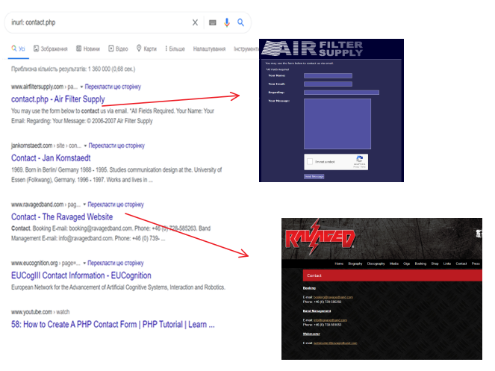Open Home in Ravaged navigation
The width and height of the screenshot is (495, 371).
339,264
